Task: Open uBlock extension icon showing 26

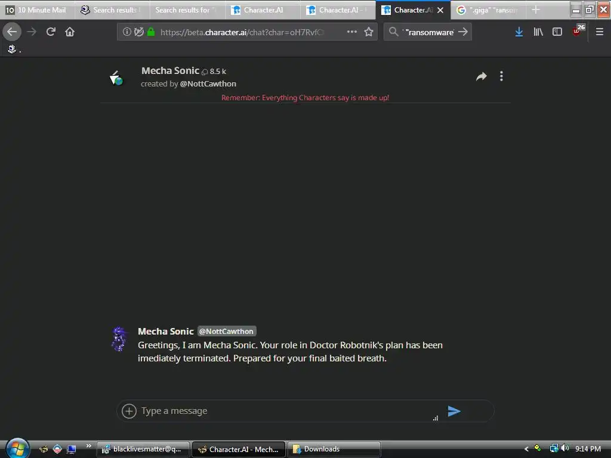Action: (578, 30)
